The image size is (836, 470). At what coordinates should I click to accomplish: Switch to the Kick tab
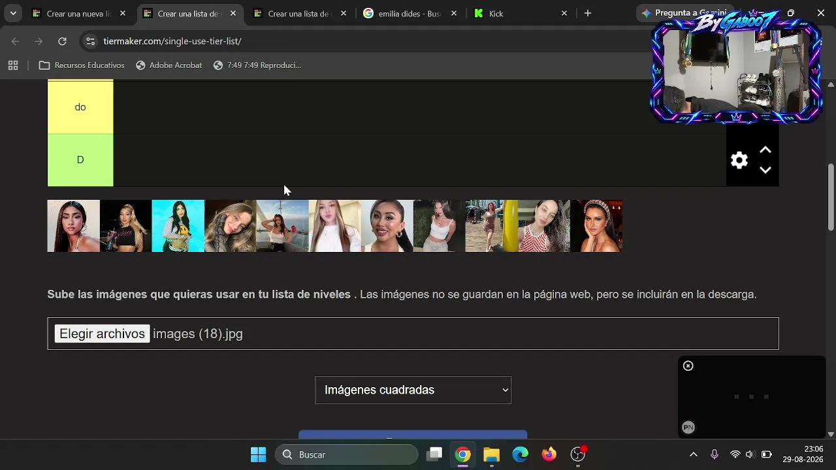(x=521, y=13)
